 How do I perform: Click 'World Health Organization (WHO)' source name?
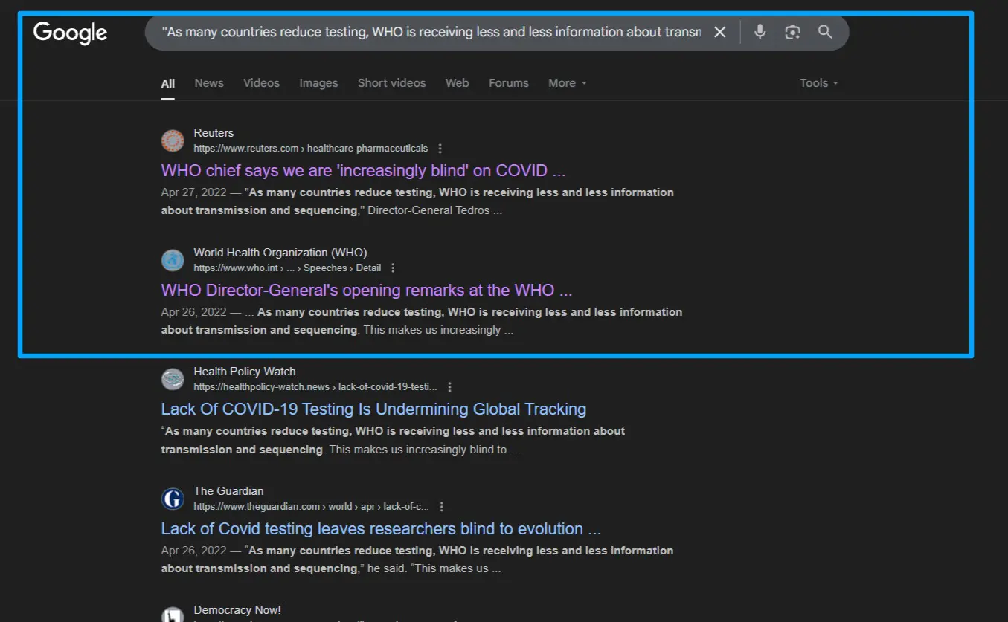[x=280, y=253]
